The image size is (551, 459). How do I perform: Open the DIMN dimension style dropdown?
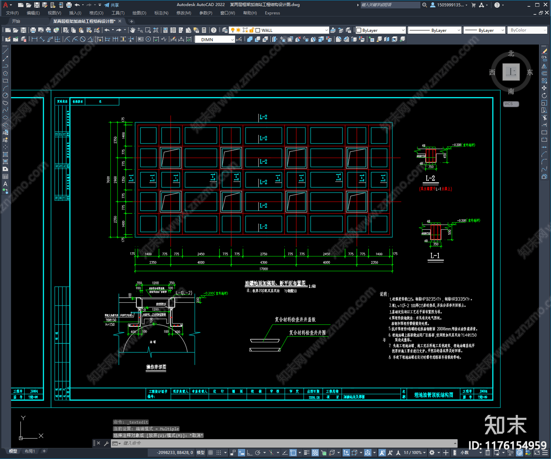point(232,40)
